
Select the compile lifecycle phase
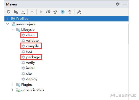[x=33, y=46]
